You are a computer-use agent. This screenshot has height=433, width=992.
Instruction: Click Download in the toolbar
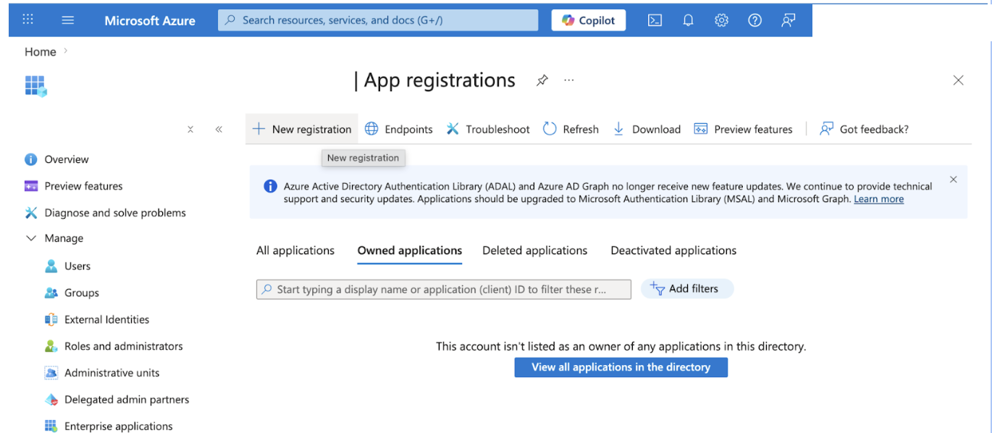click(x=647, y=129)
